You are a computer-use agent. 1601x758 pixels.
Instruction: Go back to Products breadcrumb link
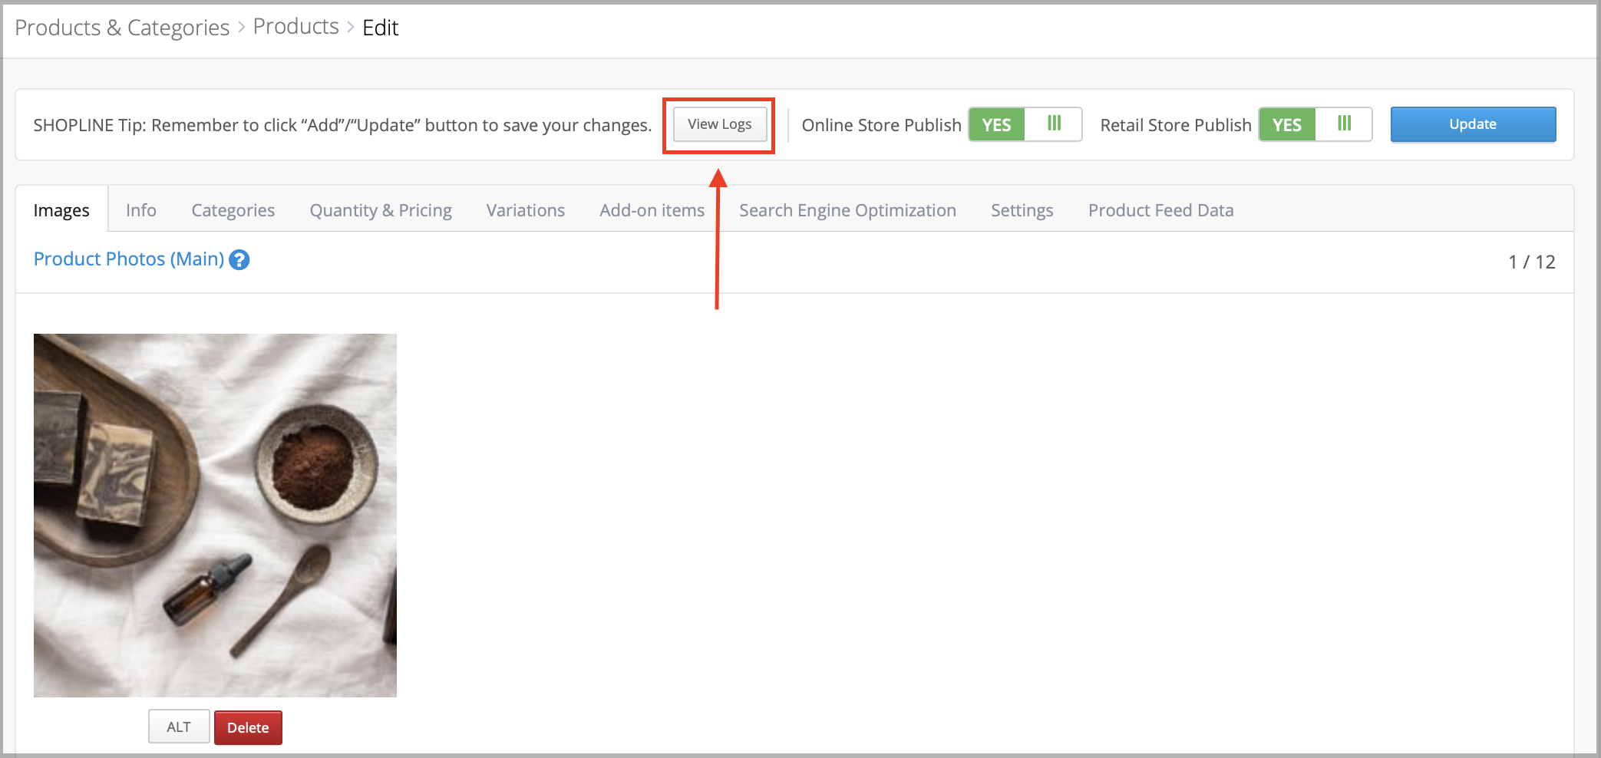click(x=295, y=27)
